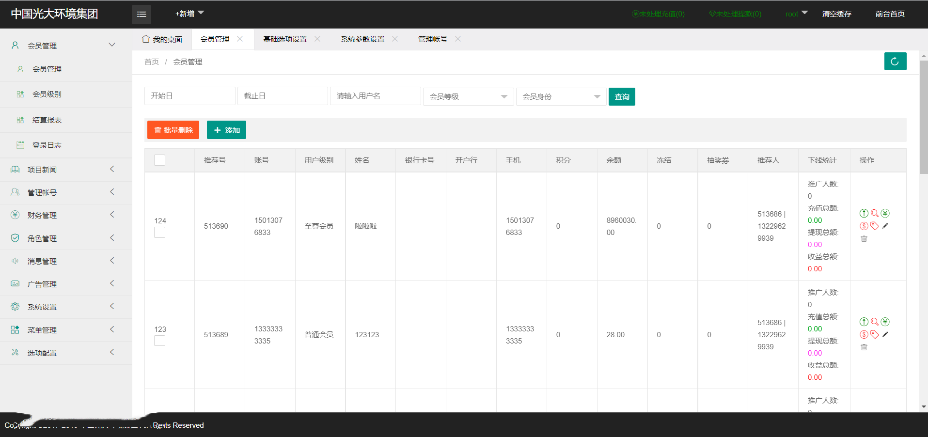Click red magnifier icon for member 513689
928x437 pixels.
(x=874, y=322)
